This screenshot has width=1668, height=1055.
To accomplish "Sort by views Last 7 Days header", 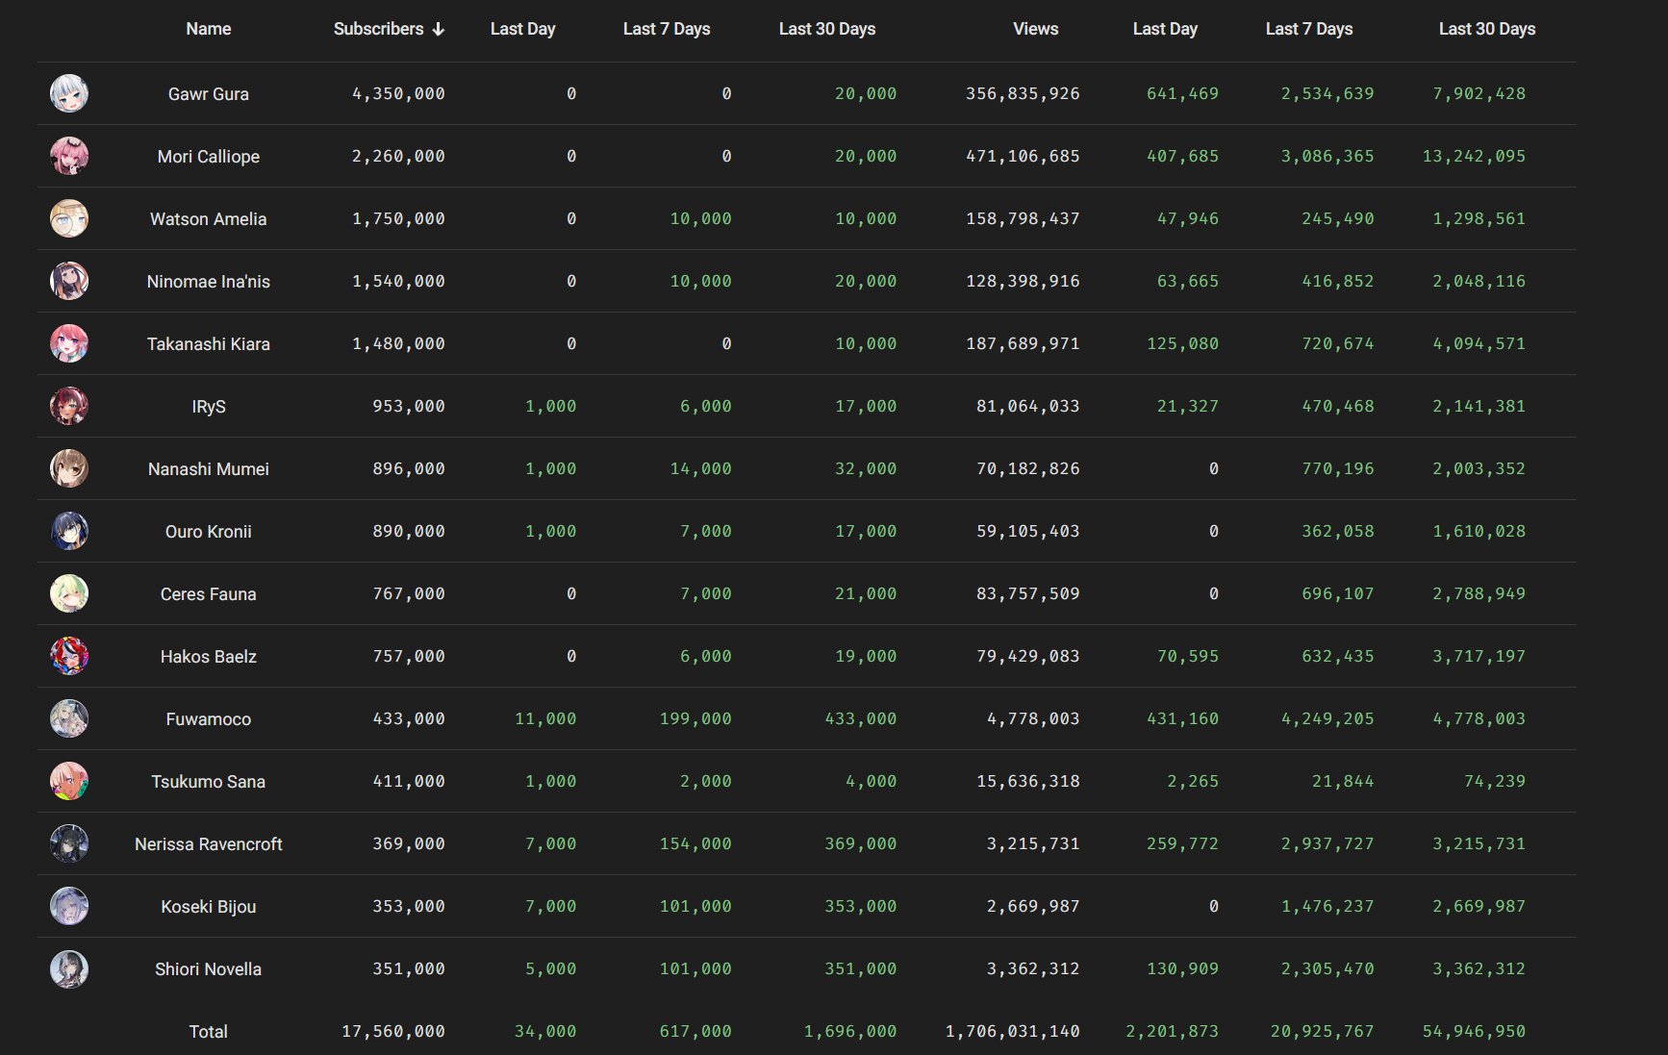I will coord(1309,29).
